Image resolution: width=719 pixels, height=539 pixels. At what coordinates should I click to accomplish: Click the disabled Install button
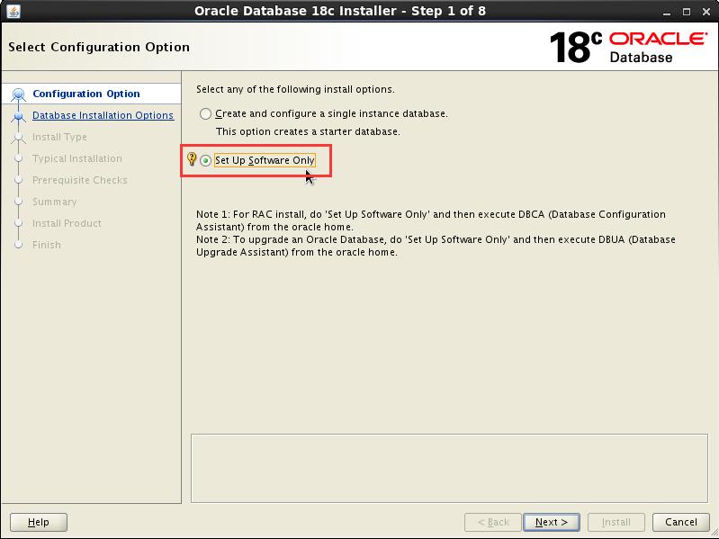pos(616,522)
